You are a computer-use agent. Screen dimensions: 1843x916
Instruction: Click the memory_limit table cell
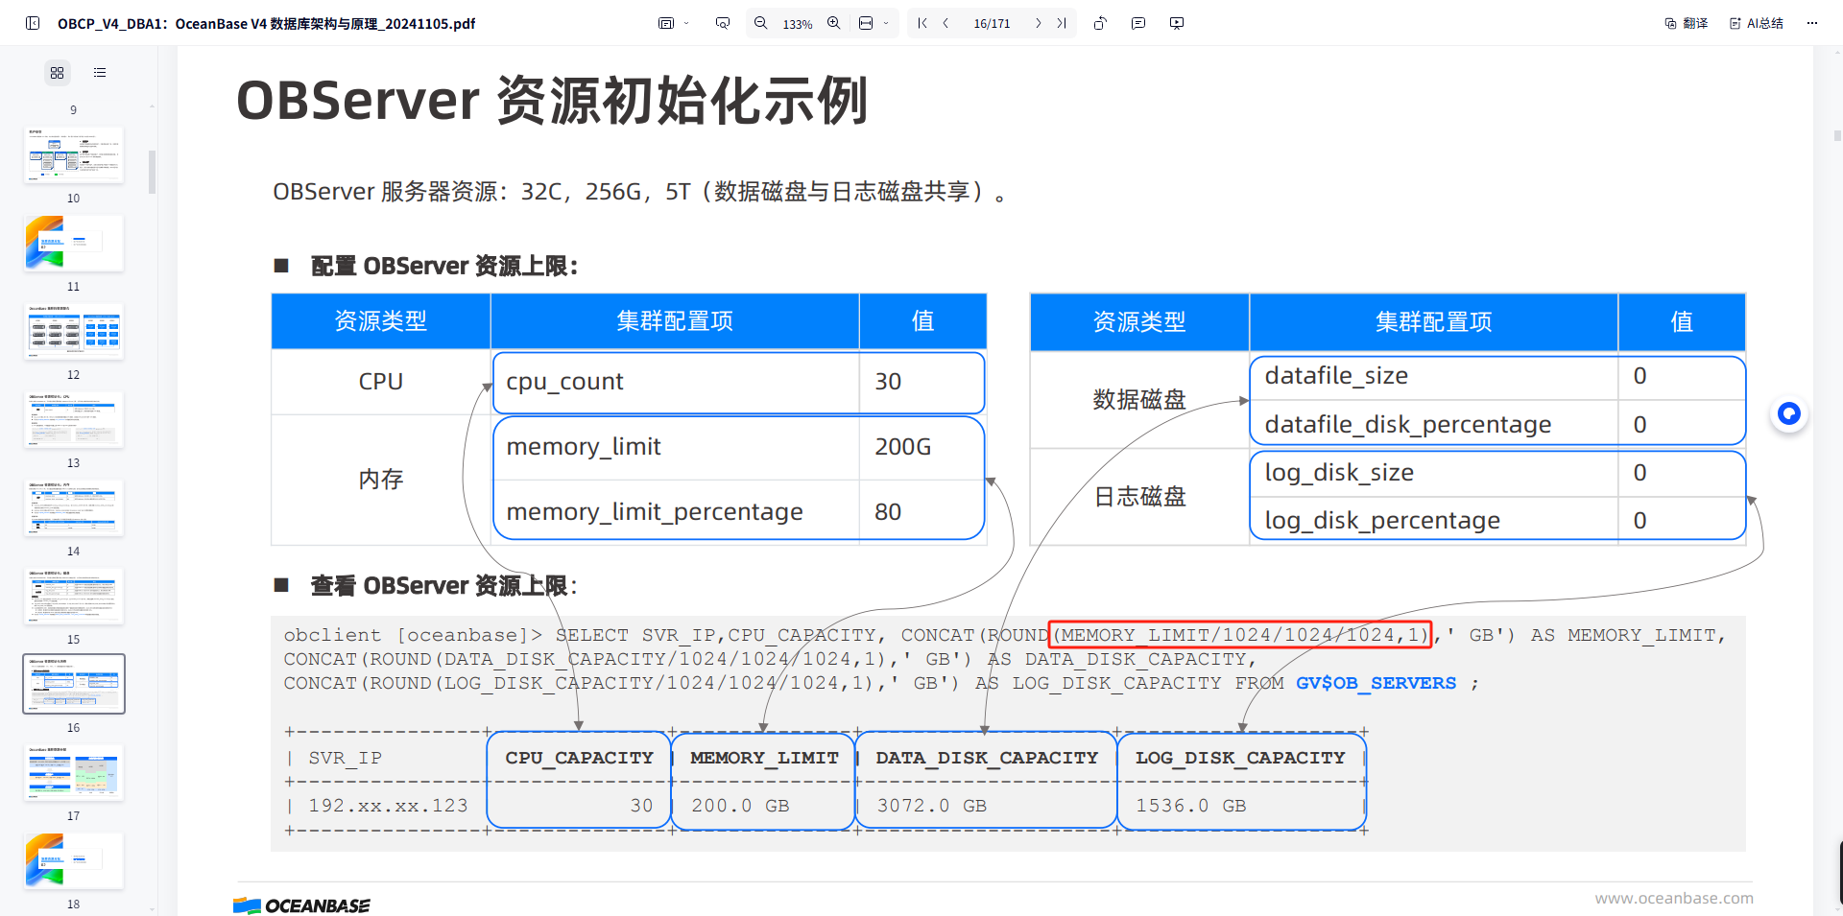pyautogui.click(x=676, y=447)
